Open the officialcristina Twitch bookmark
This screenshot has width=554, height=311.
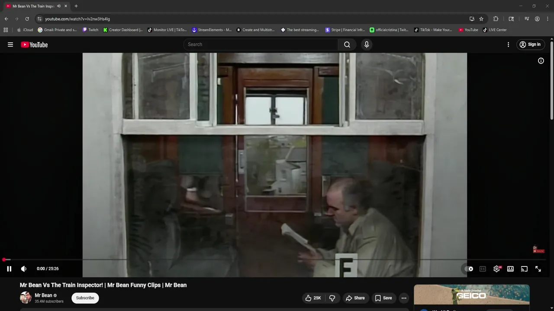(389, 30)
